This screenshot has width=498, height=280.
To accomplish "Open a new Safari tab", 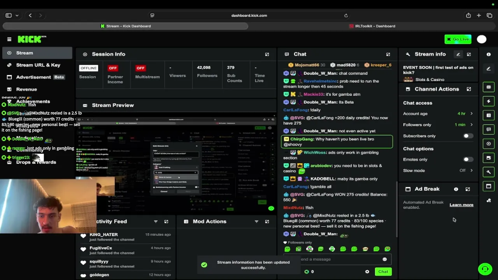I will (x=479, y=16).
